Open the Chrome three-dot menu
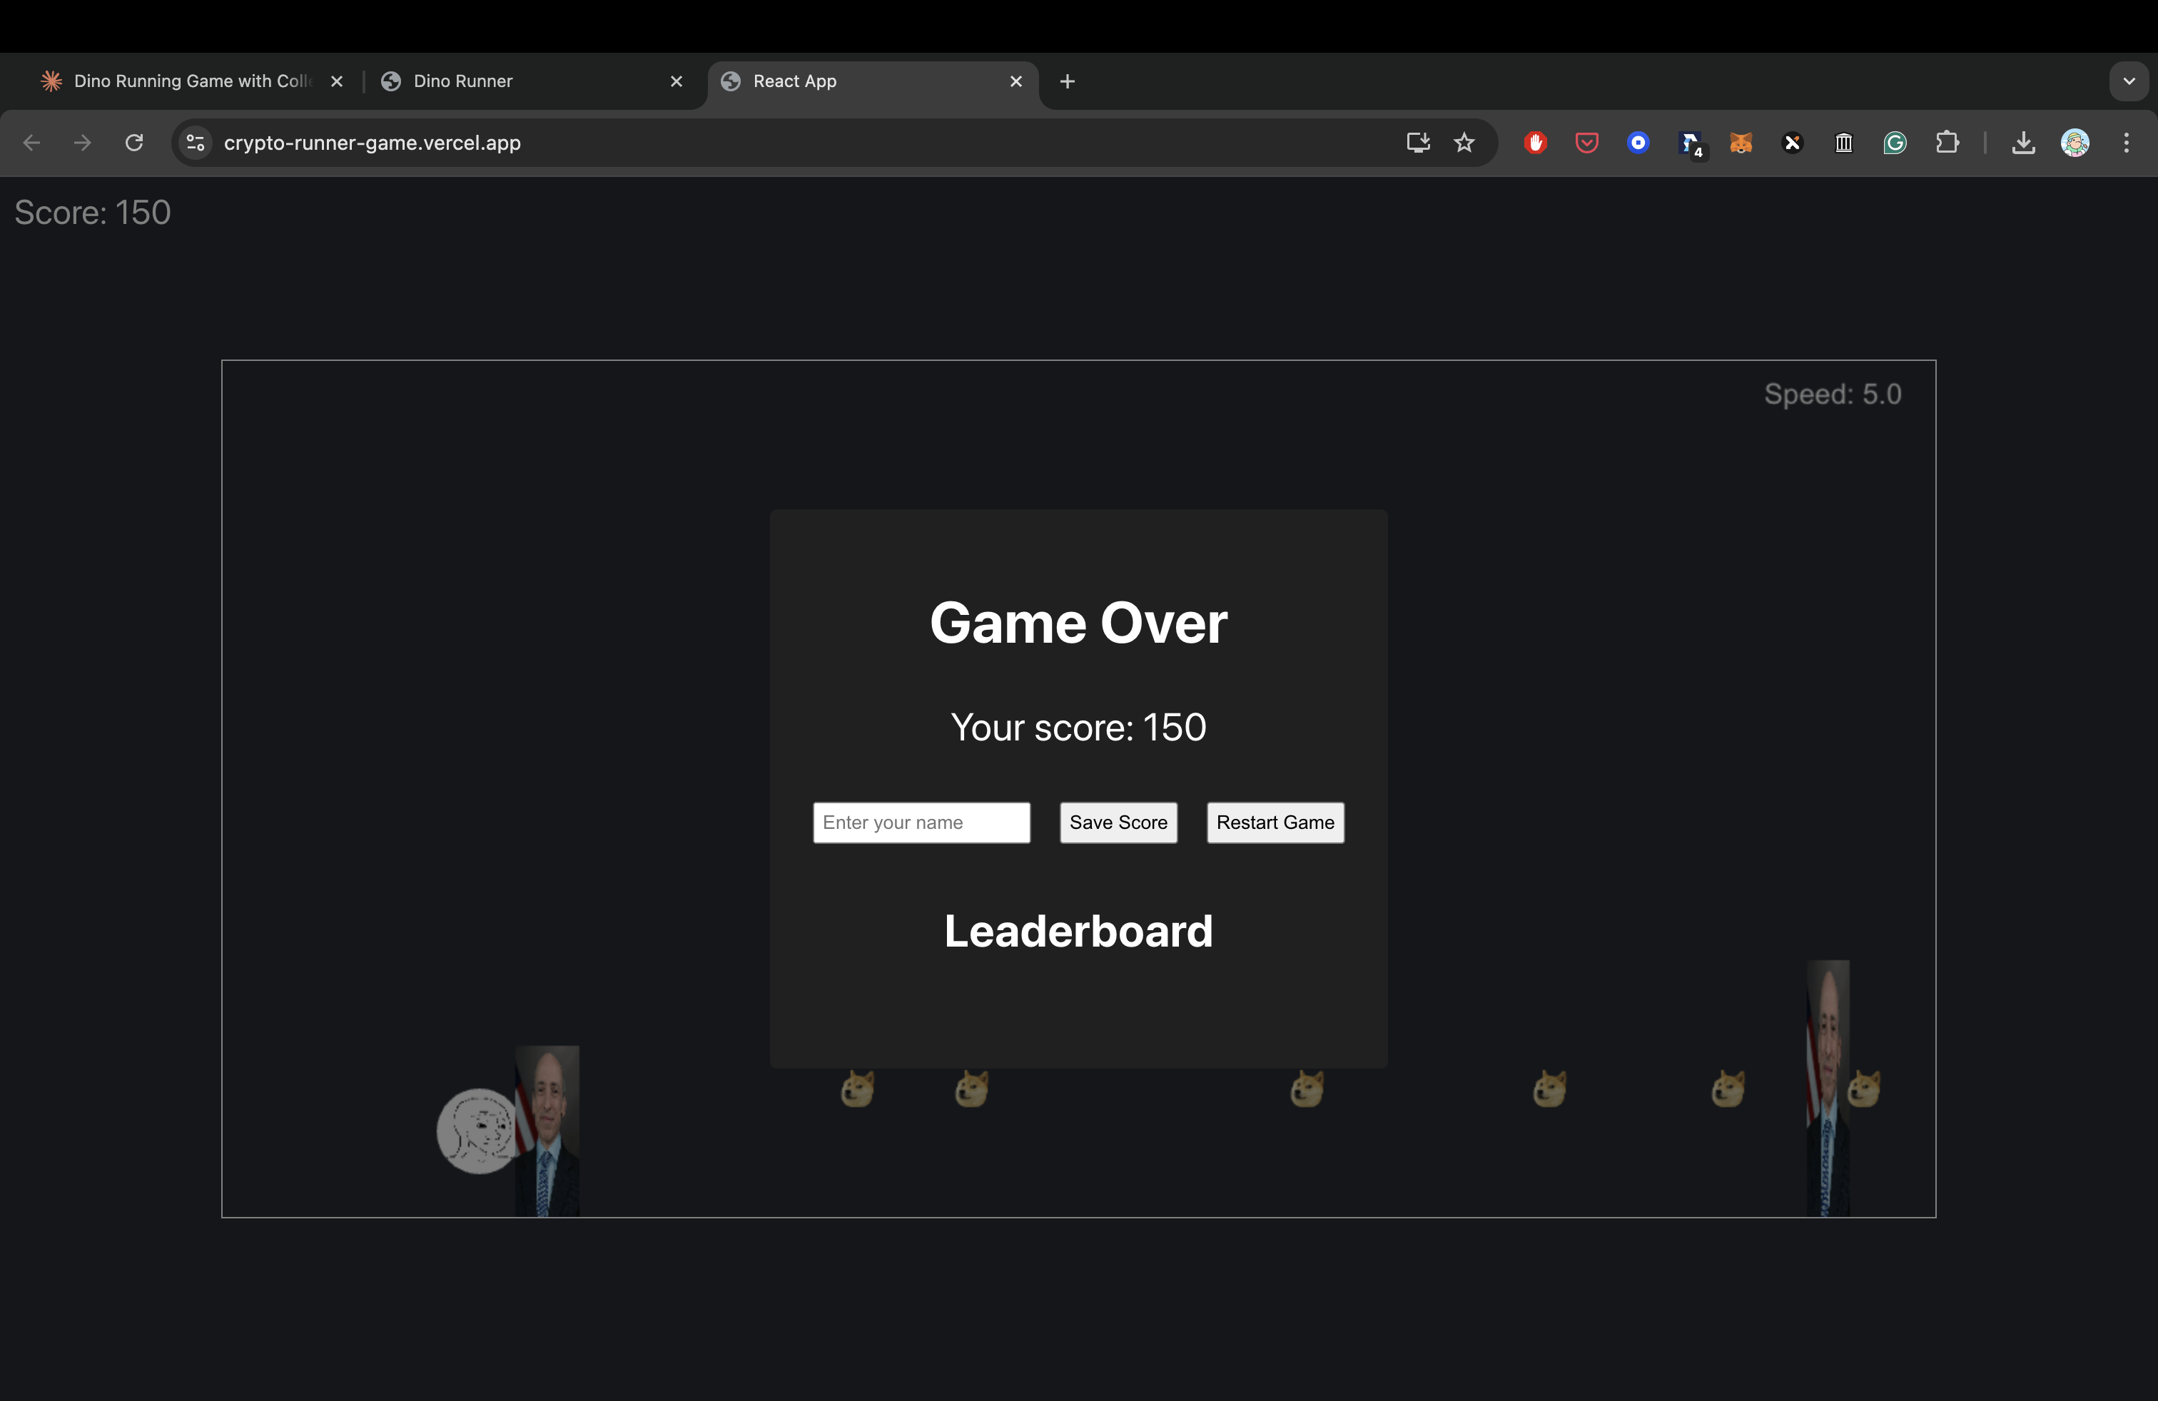 pos(2125,142)
